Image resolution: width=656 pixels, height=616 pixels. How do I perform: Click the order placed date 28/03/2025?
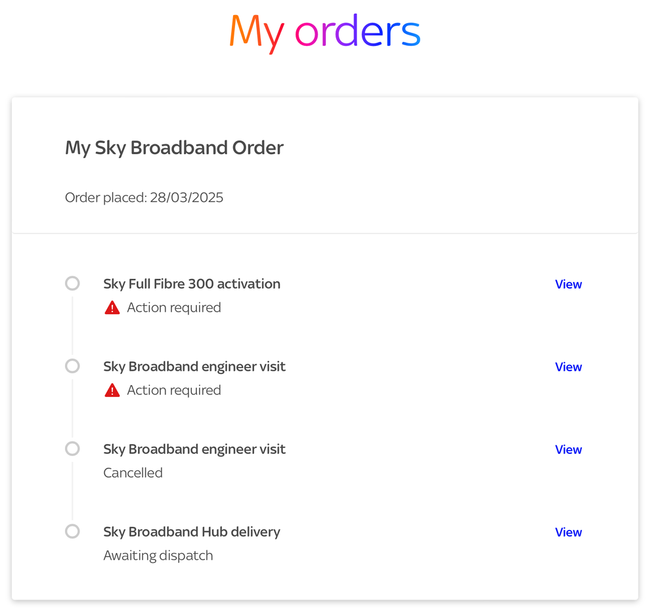[188, 197]
